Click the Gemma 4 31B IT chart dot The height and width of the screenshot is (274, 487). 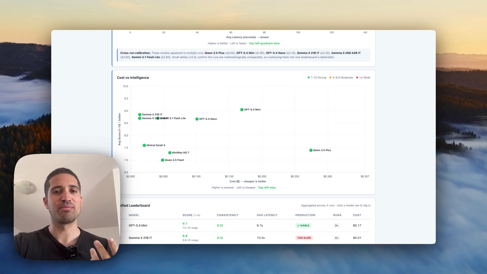tap(140, 114)
